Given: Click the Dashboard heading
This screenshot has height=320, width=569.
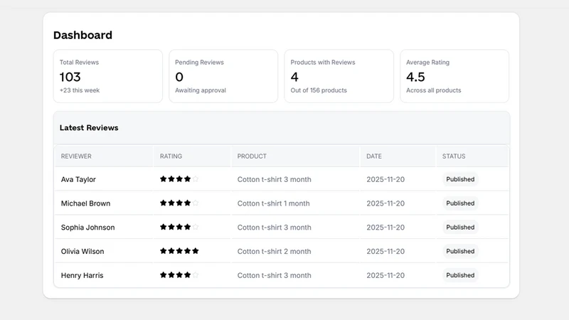Looking at the screenshot, I should pos(83,35).
